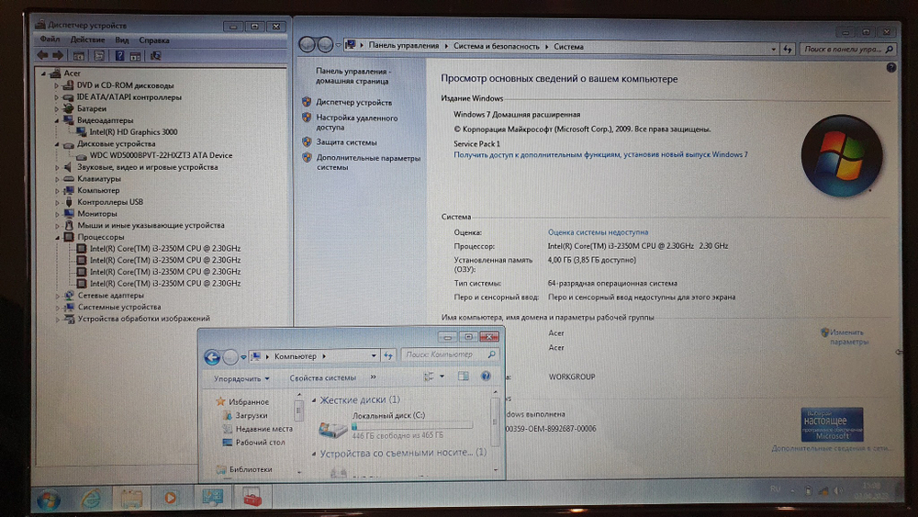Toggle action pane icon in Device Manager toolbar
This screenshot has height=517, width=918.
click(x=135, y=56)
